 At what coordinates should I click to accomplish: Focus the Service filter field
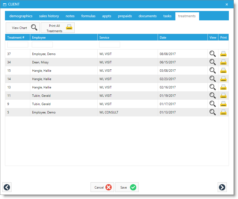(x=110, y=45)
